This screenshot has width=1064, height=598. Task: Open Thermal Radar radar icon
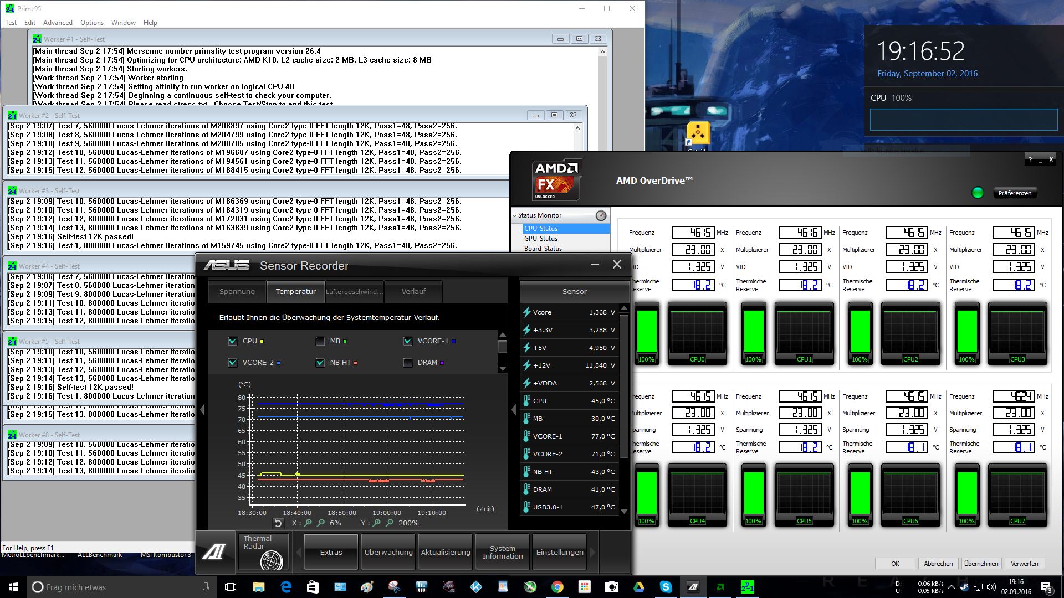tap(272, 560)
